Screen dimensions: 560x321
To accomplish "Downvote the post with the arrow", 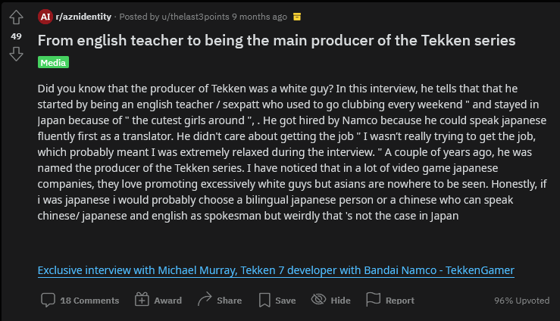I will [x=16, y=55].
